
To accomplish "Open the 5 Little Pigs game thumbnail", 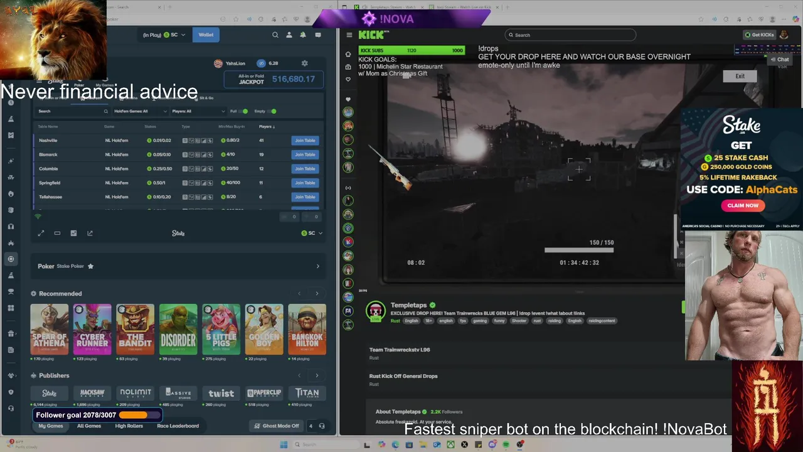I will coord(221,330).
